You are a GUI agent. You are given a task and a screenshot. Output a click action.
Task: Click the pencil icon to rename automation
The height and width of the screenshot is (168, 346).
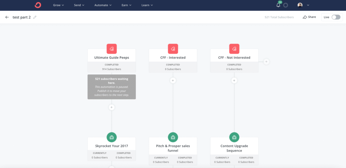pos(35,17)
